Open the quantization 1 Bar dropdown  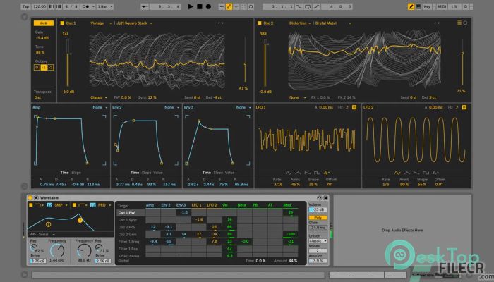[105, 6]
